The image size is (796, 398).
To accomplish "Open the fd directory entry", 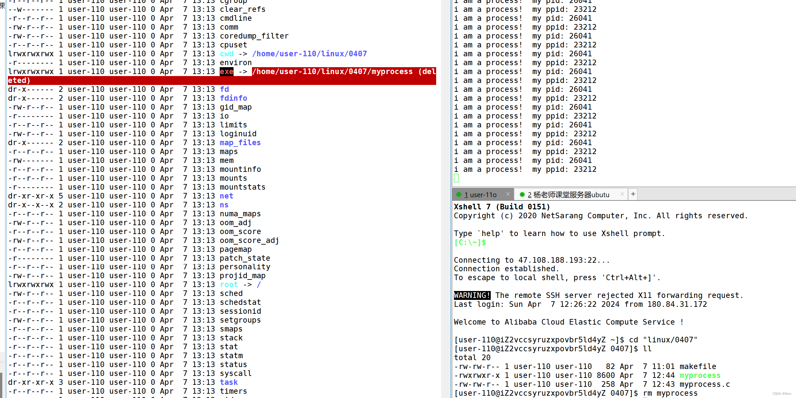I will [x=224, y=89].
